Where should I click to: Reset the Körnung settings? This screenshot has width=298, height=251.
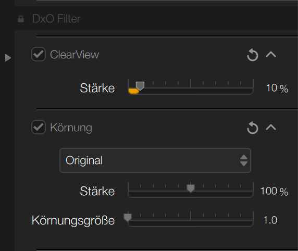[x=252, y=128]
